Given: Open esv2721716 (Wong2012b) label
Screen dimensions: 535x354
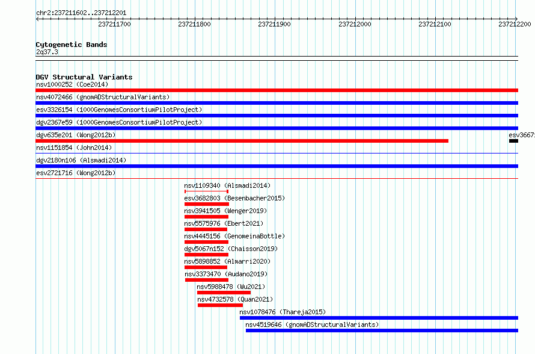Looking at the screenshot, I should click(76, 173).
